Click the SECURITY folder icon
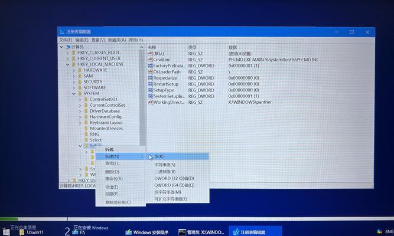The height and width of the screenshot is (236, 394). (x=80, y=81)
